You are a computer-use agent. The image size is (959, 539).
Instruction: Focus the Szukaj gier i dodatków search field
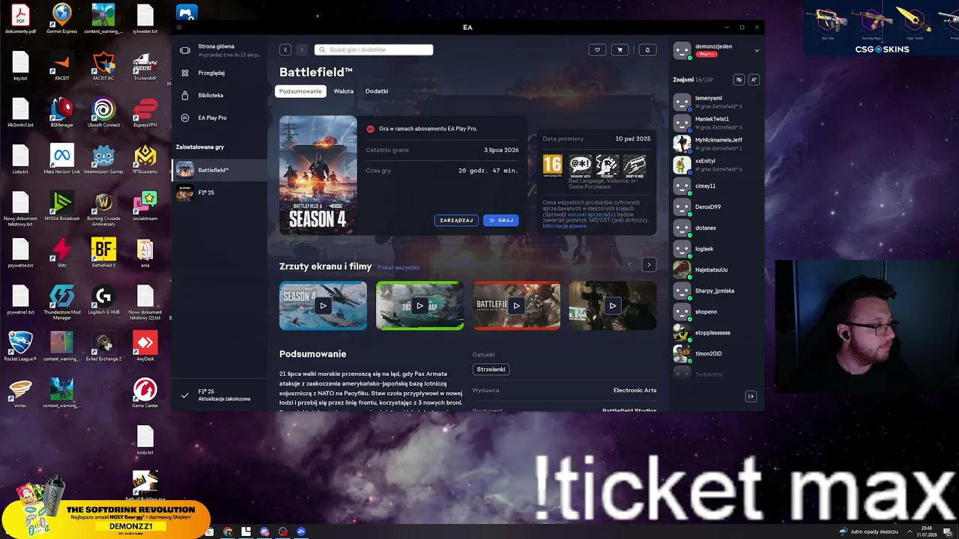click(374, 50)
